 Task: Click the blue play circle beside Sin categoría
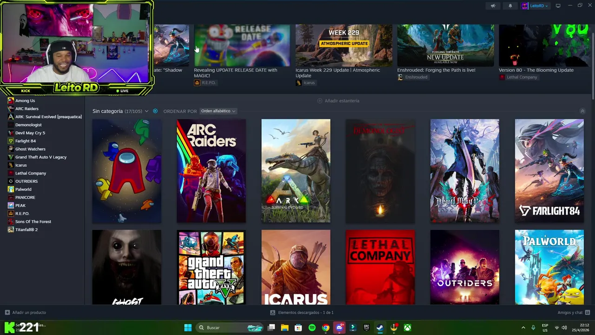point(155,111)
